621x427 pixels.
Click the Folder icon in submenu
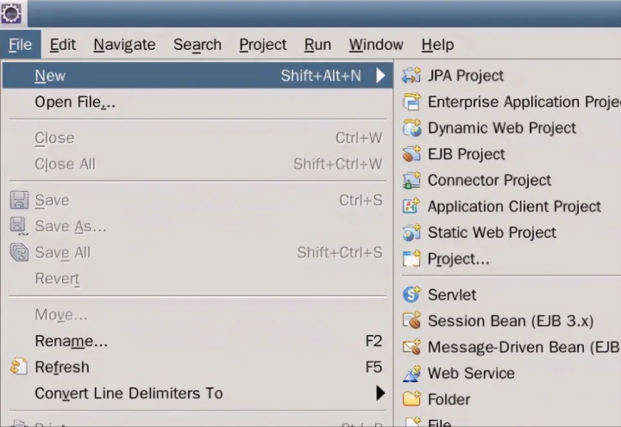coord(411,399)
